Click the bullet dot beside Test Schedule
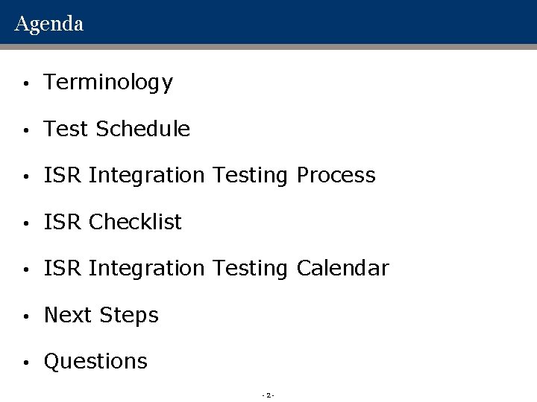 coord(26,130)
